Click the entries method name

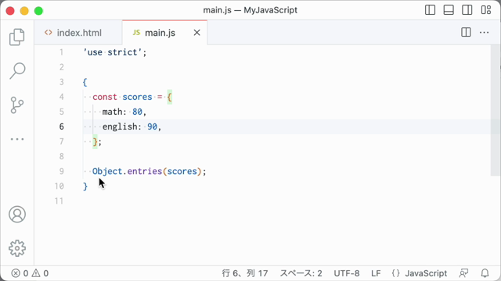pos(145,172)
